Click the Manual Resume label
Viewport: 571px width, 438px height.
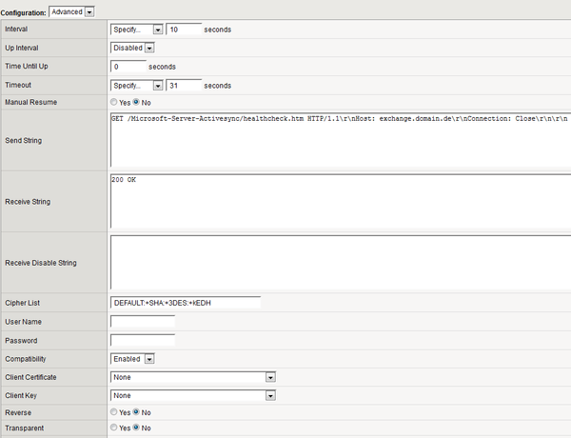(x=31, y=103)
